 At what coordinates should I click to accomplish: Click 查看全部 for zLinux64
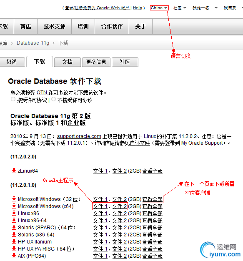point(153,171)
